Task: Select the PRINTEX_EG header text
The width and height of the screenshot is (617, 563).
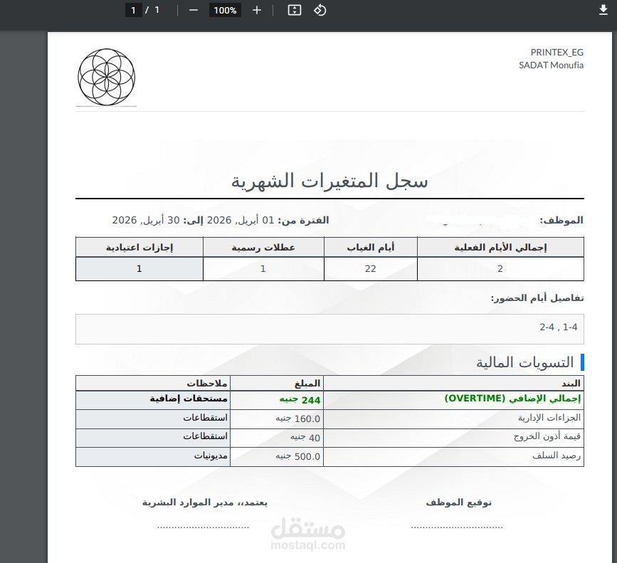Action: [x=557, y=52]
